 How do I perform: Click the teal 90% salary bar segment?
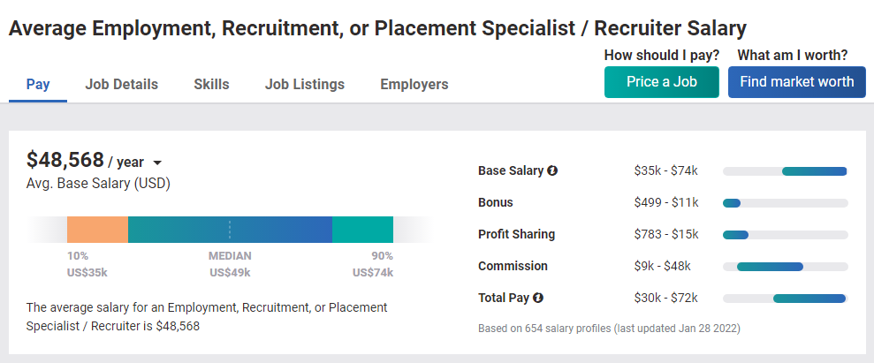[362, 230]
